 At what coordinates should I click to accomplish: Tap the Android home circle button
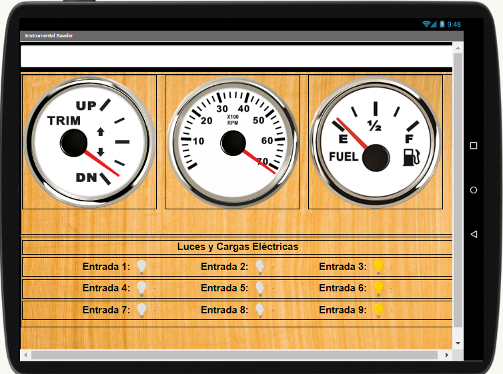[x=474, y=190]
